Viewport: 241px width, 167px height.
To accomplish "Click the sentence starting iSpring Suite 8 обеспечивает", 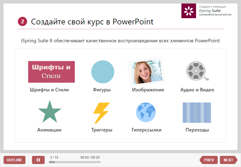I will (121, 41).
